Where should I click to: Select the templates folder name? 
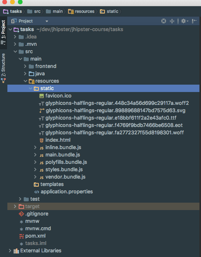52,184
